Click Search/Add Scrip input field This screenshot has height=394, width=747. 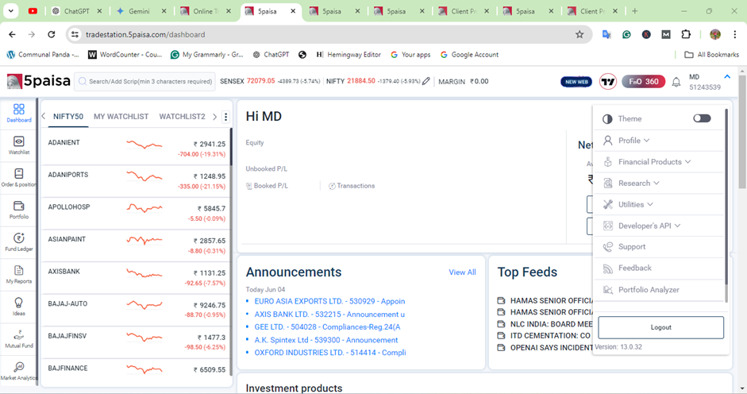pyautogui.click(x=144, y=82)
